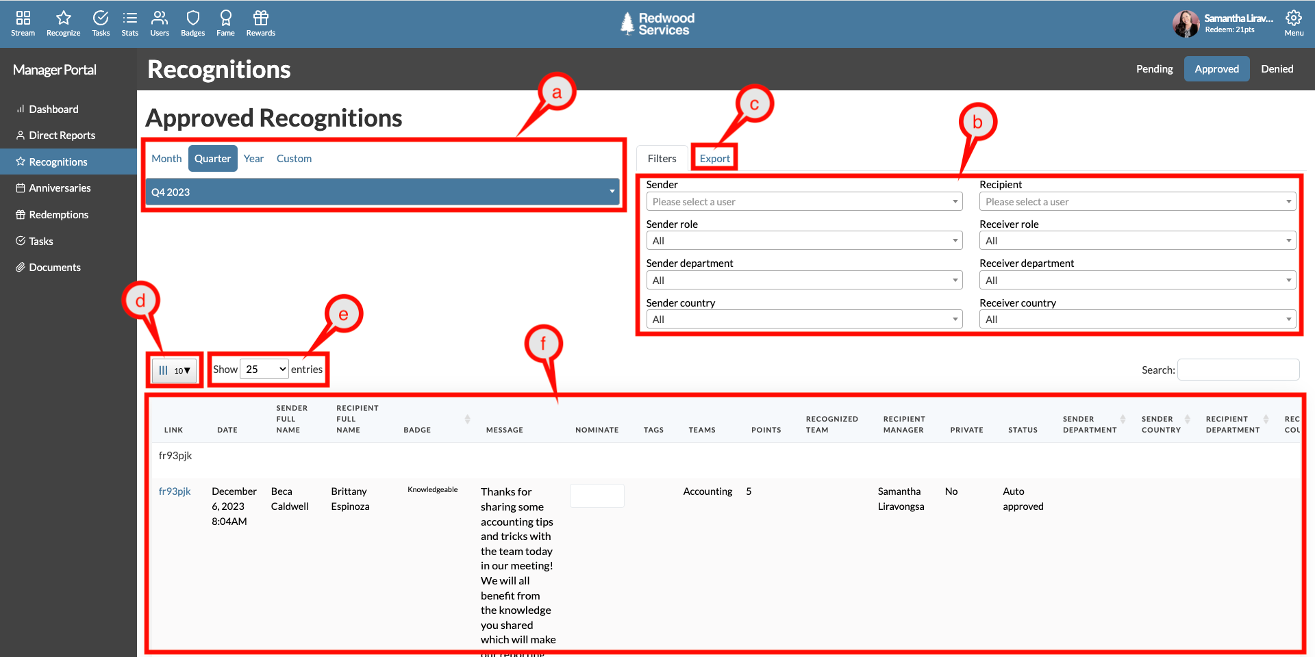Open the Receiver role dropdown

point(1137,240)
